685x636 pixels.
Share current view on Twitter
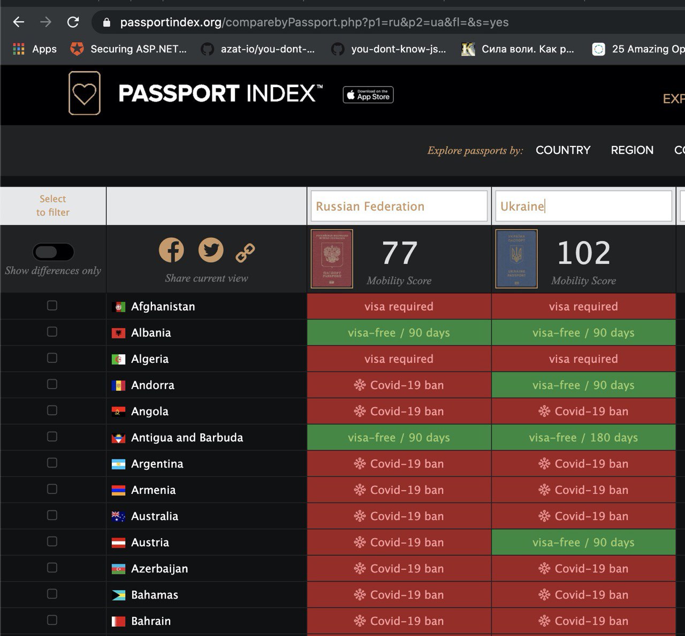coord(211,250)
